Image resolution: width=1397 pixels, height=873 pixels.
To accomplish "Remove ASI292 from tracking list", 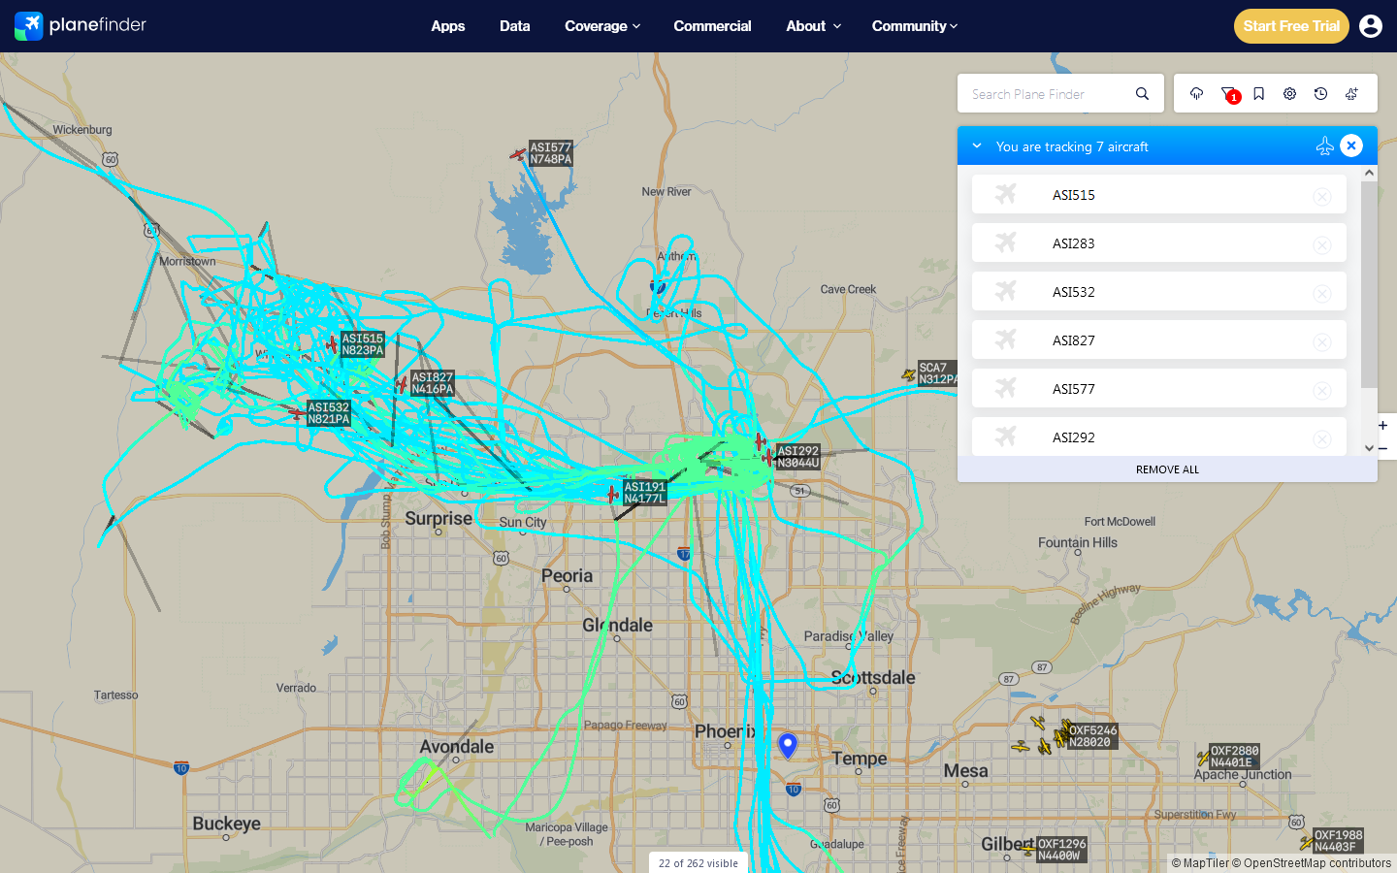I will pos(1322,438).
